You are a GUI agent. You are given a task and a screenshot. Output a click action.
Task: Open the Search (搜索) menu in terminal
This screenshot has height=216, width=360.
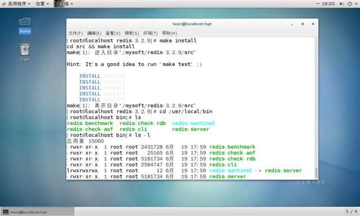coord(132,33)
